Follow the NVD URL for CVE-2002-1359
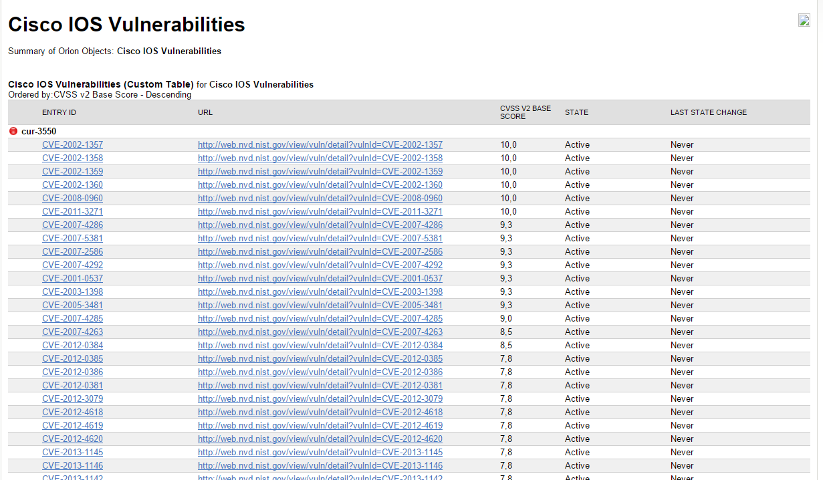 point(320,171)
